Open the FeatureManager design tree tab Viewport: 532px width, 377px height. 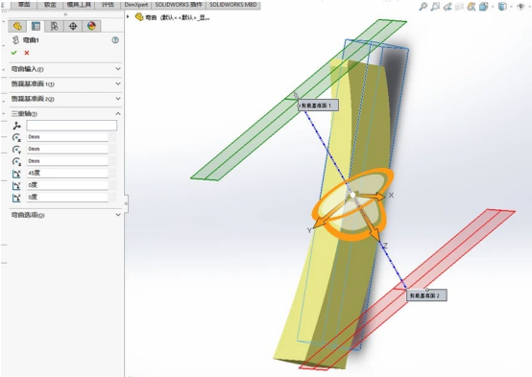17,26
